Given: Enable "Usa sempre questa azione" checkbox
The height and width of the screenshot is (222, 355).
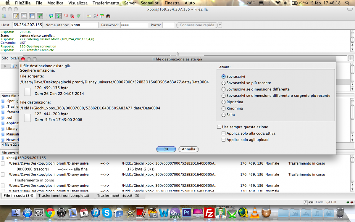Looking at the screenshot, I should (219, 127).
